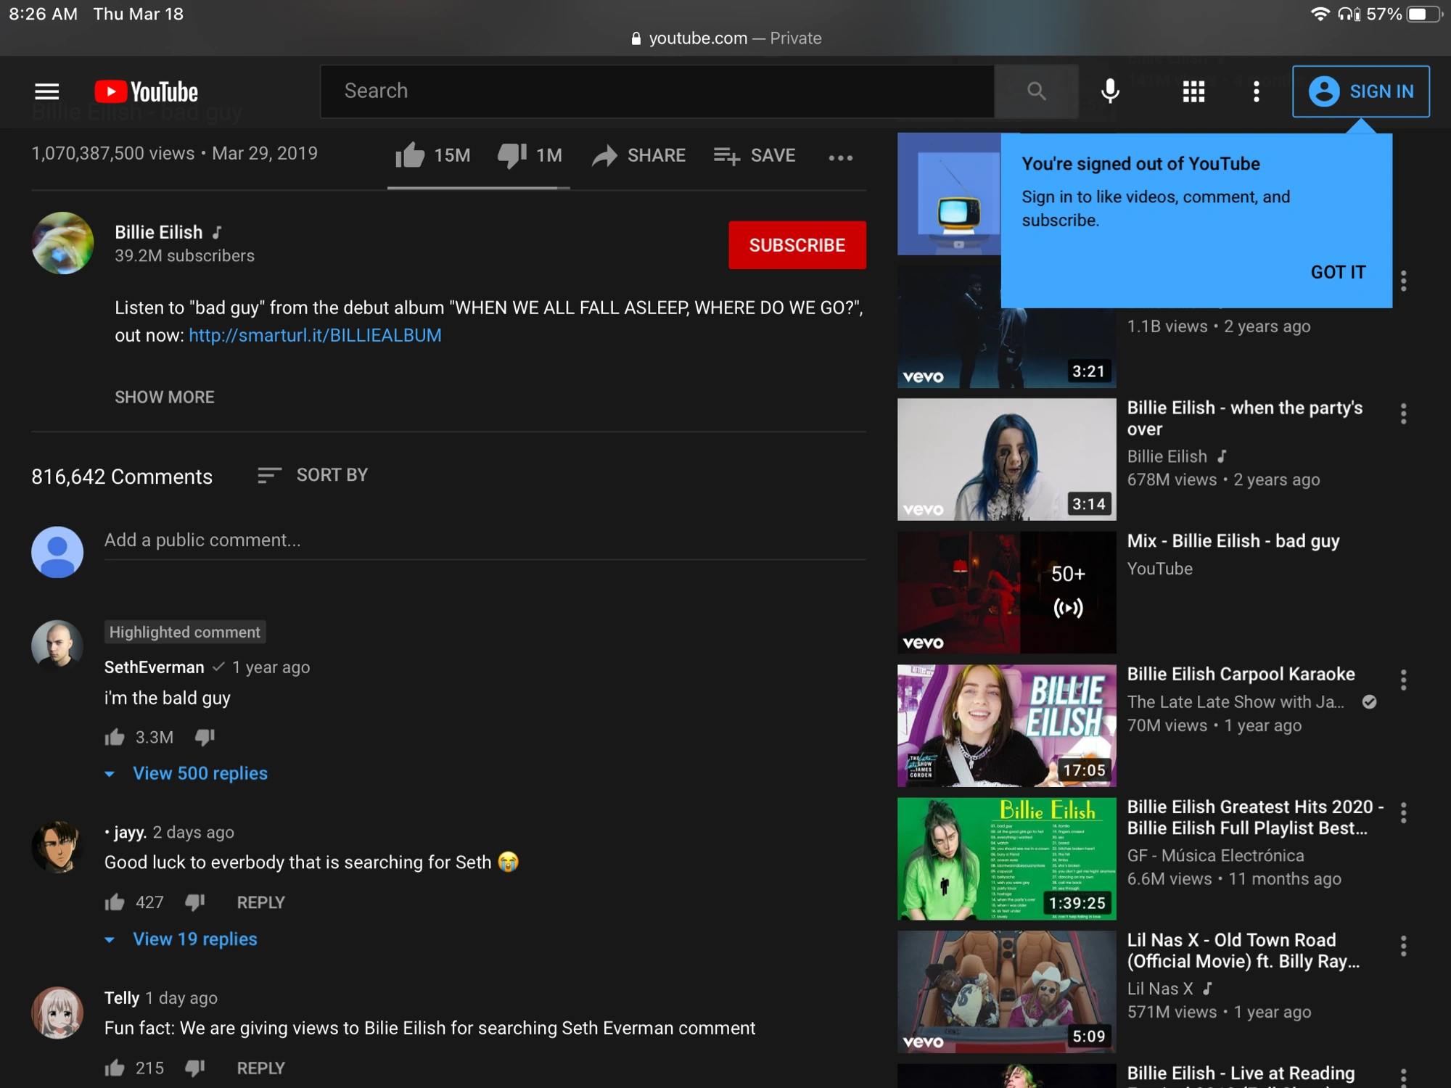
Task: Click the red Subscribe button
Action: click(x=797, y=245)
